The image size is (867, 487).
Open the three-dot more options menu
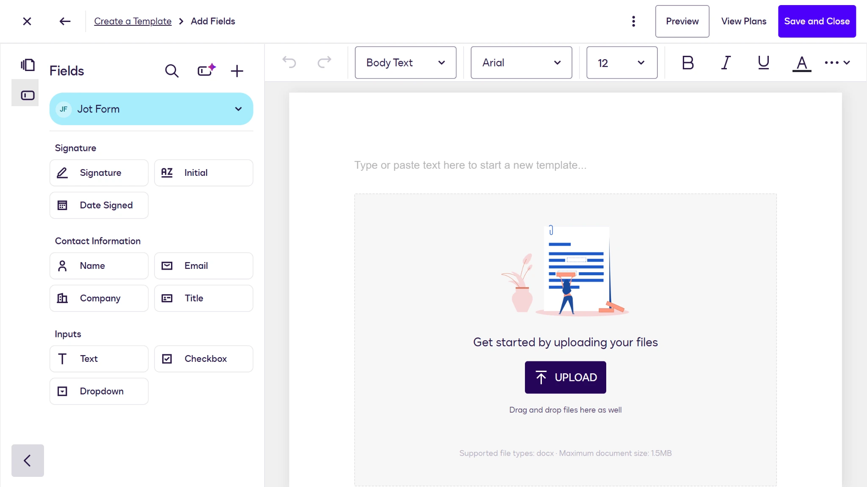[x=633, y=21]
